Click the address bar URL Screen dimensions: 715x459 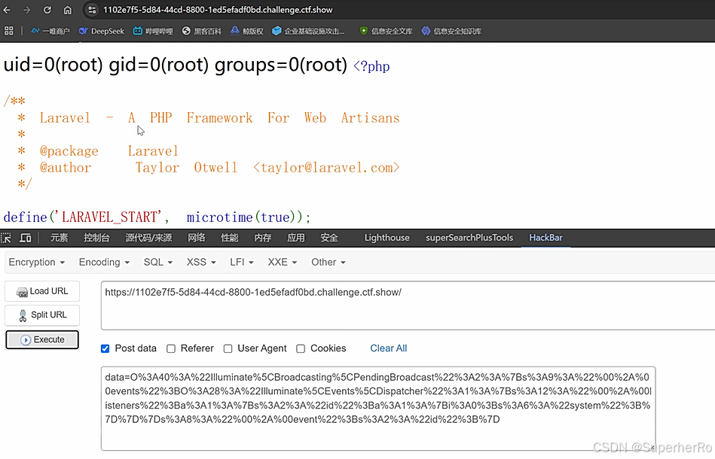tap(218, 10)
